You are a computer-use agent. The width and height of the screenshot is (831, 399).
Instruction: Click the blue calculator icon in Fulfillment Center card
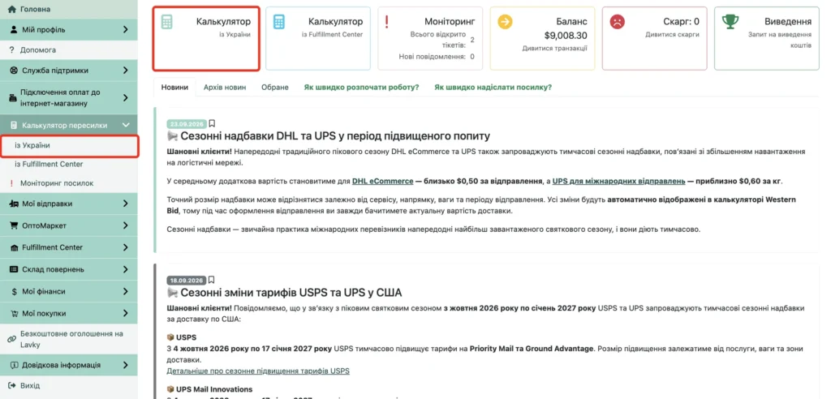(x=279, y=22)
